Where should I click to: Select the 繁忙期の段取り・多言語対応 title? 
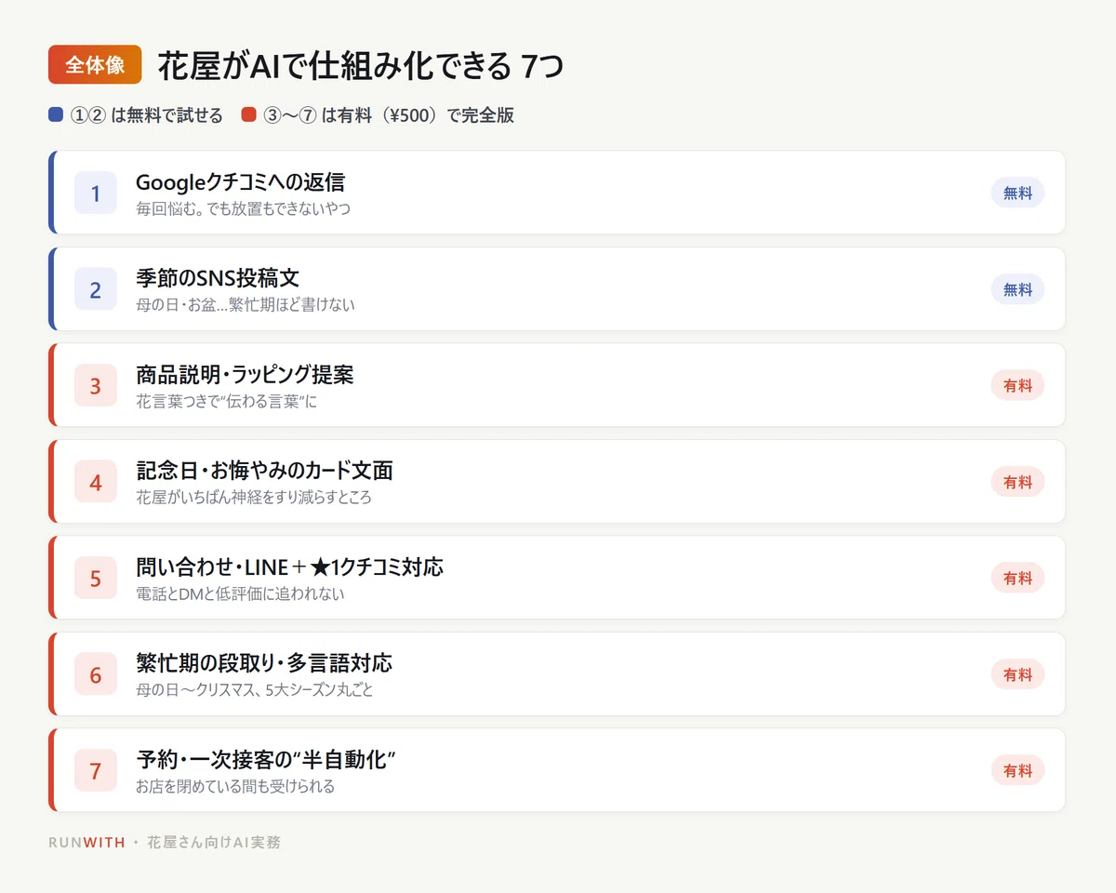[264, 663]
